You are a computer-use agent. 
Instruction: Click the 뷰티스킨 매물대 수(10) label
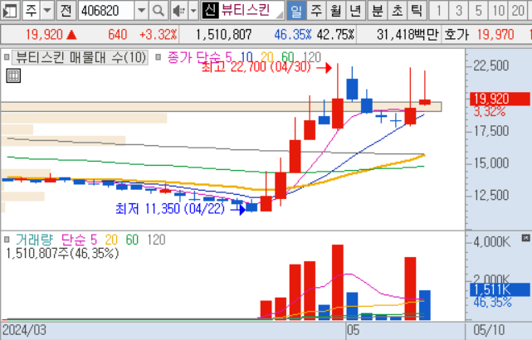[81, 57]
